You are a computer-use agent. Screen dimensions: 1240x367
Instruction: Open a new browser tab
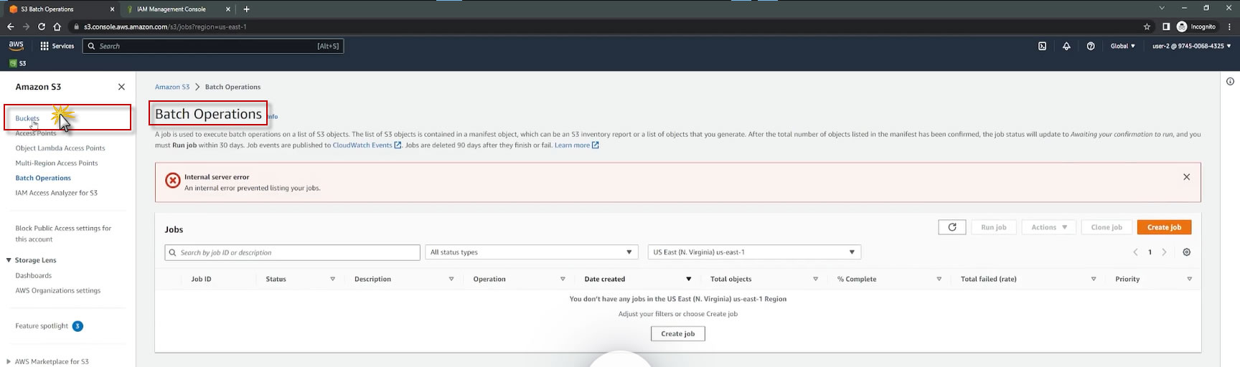pyautogui.click(x=246, y=9)
